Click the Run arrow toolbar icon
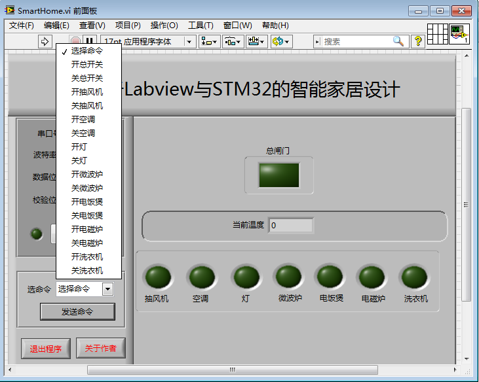479x382 pixels. coord(45,41)
